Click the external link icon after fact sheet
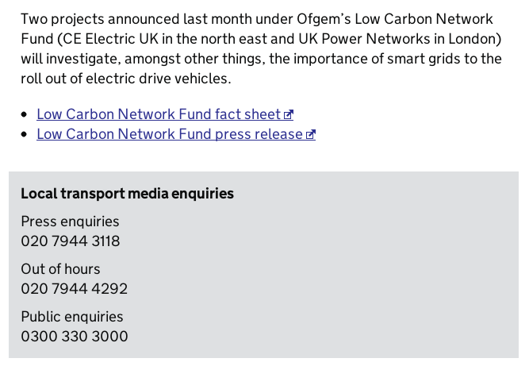This screenshot has height=366, width=529. point(289,115)
